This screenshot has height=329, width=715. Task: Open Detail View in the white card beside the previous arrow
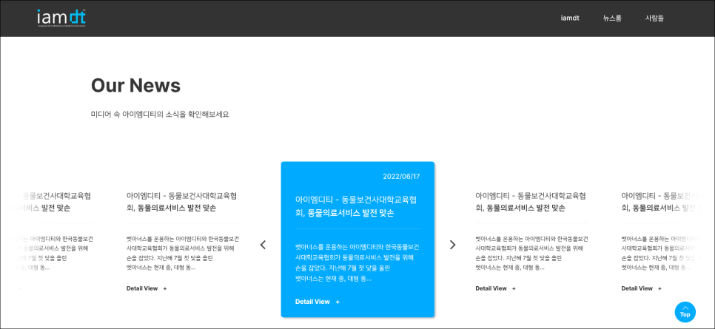click(x=142, y=288)
